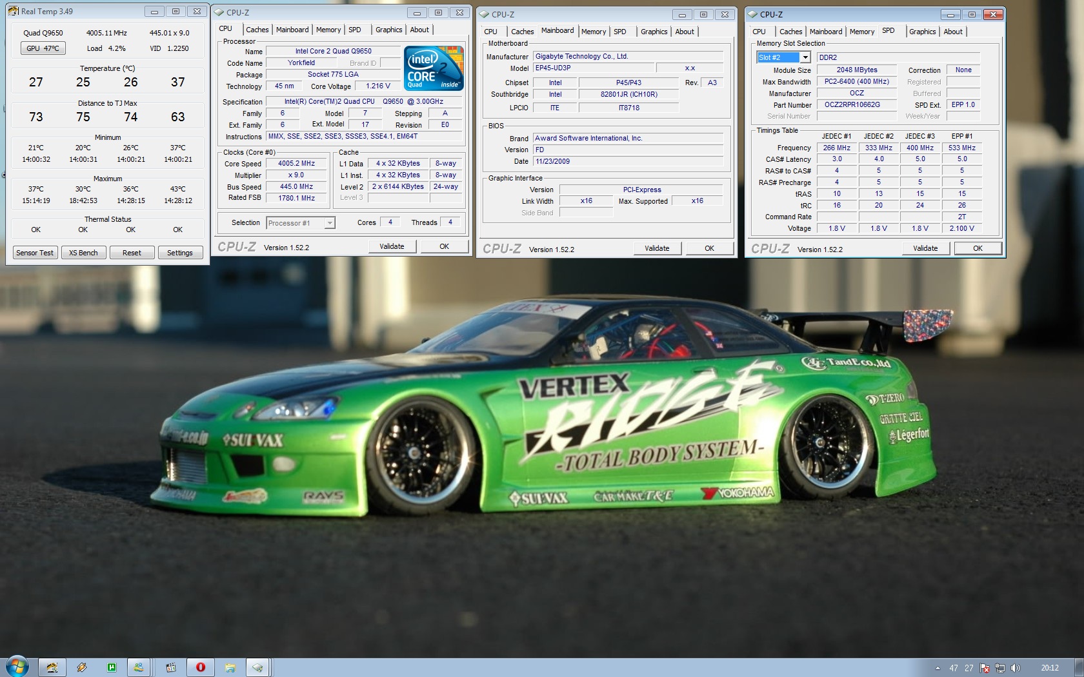Click the Intel Core 2 Quad logo

[434, 68]
